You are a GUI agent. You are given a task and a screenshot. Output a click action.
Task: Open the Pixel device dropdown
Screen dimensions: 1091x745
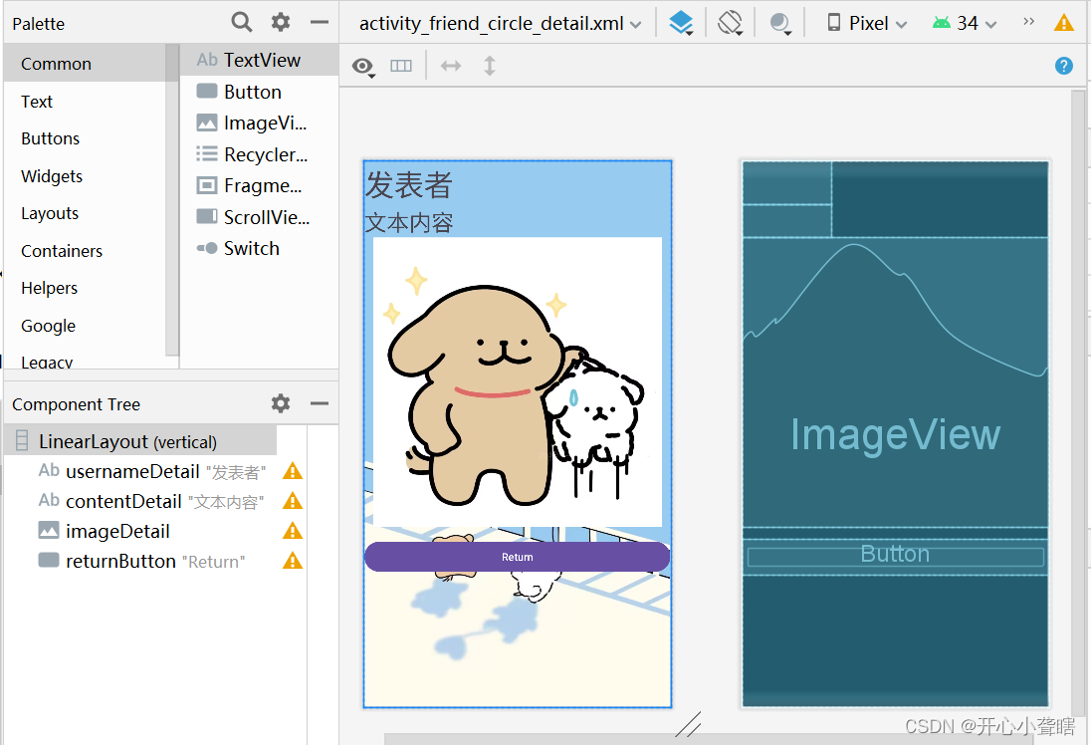(867, 23)
